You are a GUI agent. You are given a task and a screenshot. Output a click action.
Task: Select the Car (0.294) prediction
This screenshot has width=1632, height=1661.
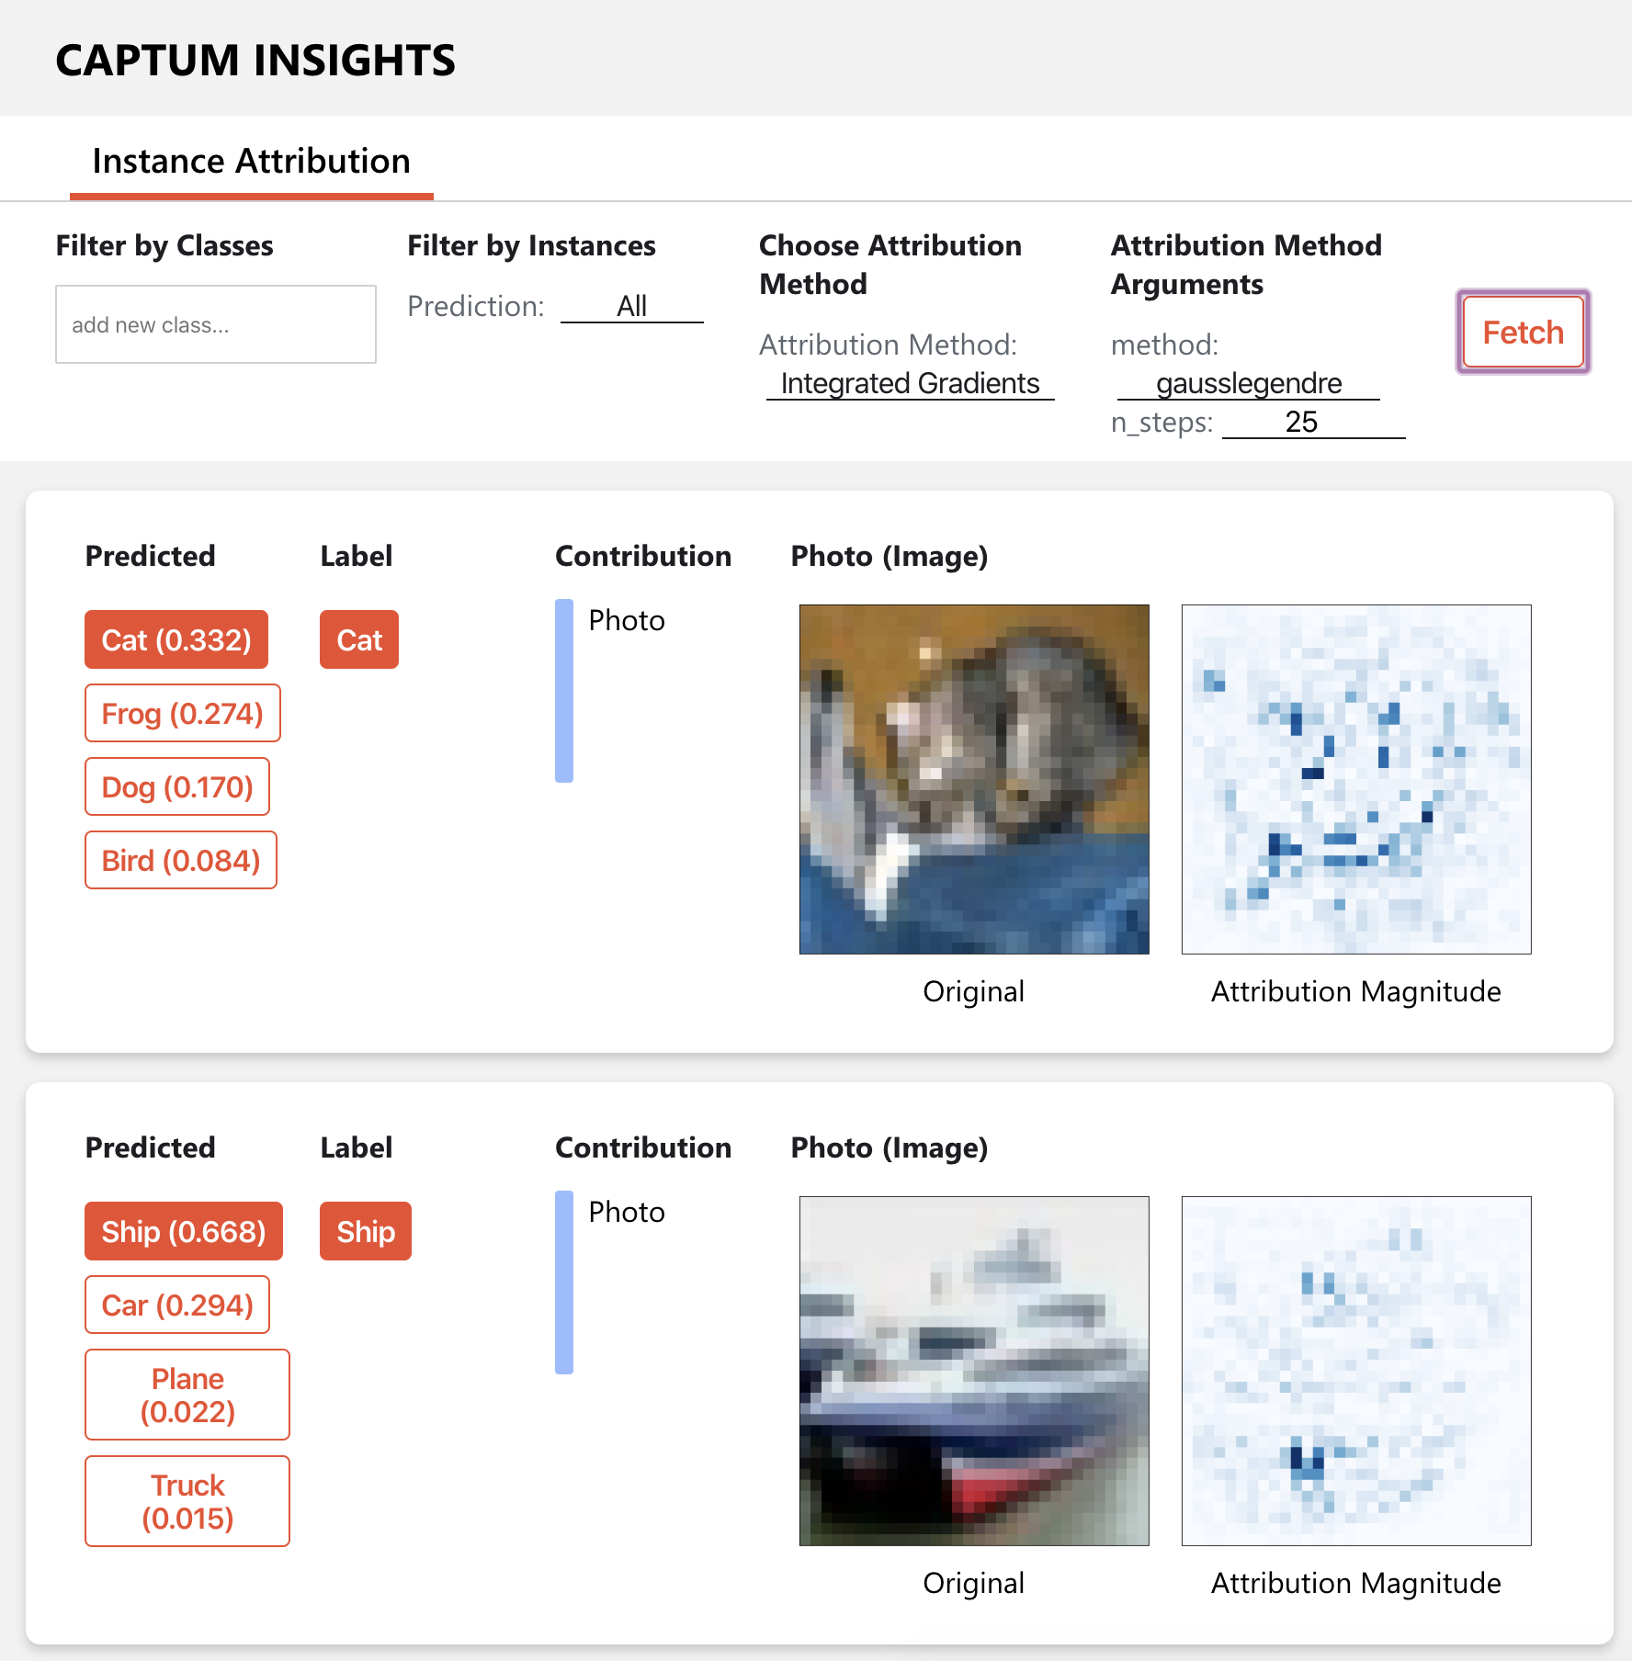click(x=176, y=1305)
